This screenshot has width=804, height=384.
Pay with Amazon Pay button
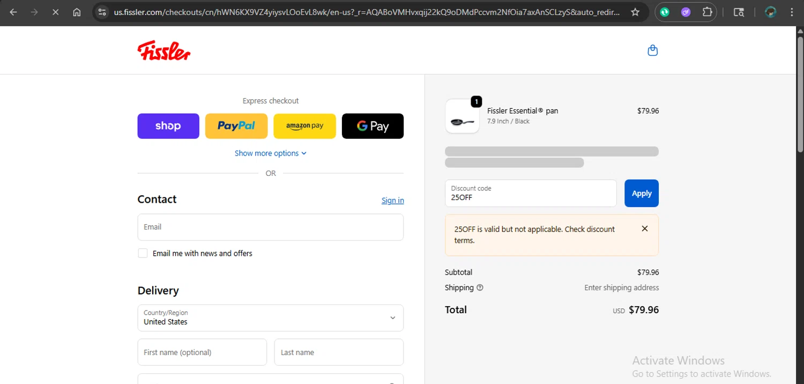point(304,126)
